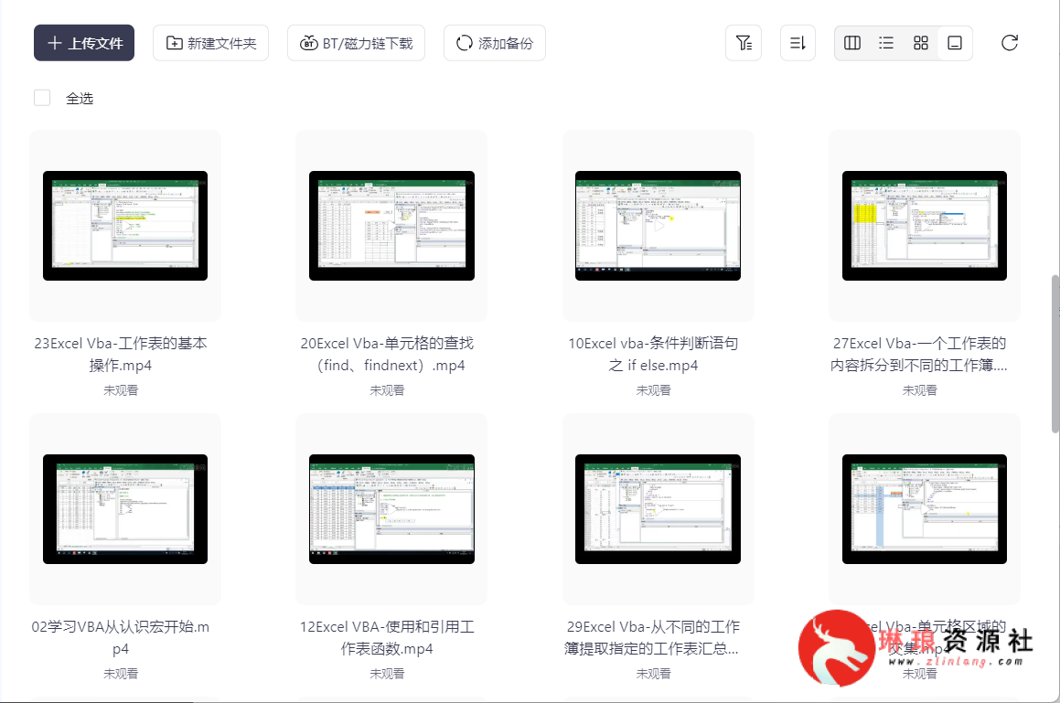Create a folder with 新建文件夹
The height and width of the screenshot is (703, 1060).
(x=211, y=43)
